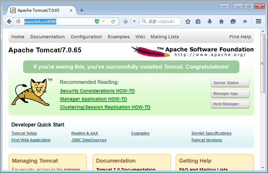268x173 pixels.
Task: Click the Server Status button
Action: 230,83
